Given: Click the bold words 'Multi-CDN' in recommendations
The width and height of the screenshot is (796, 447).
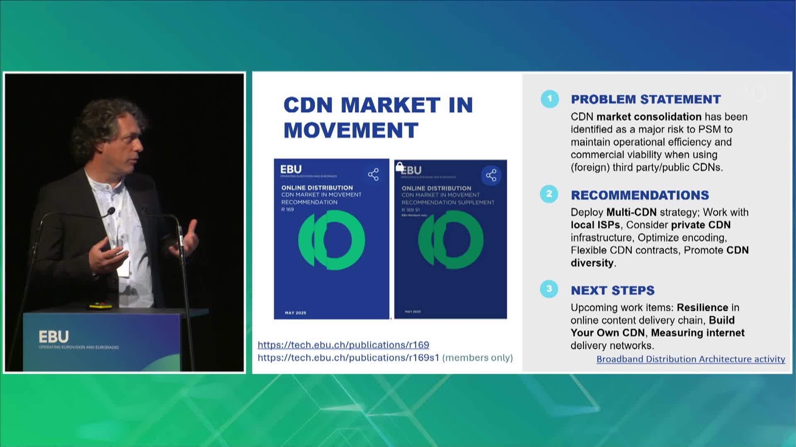Looking at the screenshot, I should (631, 212).
